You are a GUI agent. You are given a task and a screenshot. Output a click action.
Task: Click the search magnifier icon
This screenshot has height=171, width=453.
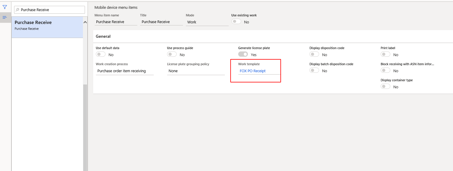[x=17, y=10]
